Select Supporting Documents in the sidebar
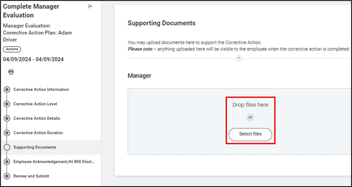Viewport: 352px width, 187px height. point(35,147)
